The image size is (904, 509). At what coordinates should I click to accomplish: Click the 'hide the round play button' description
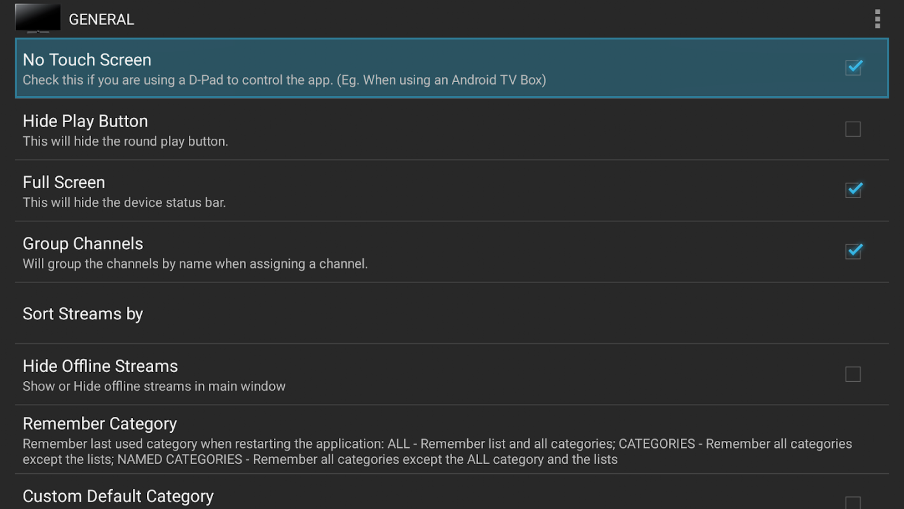pyautogui.click(x=125, y=141)
